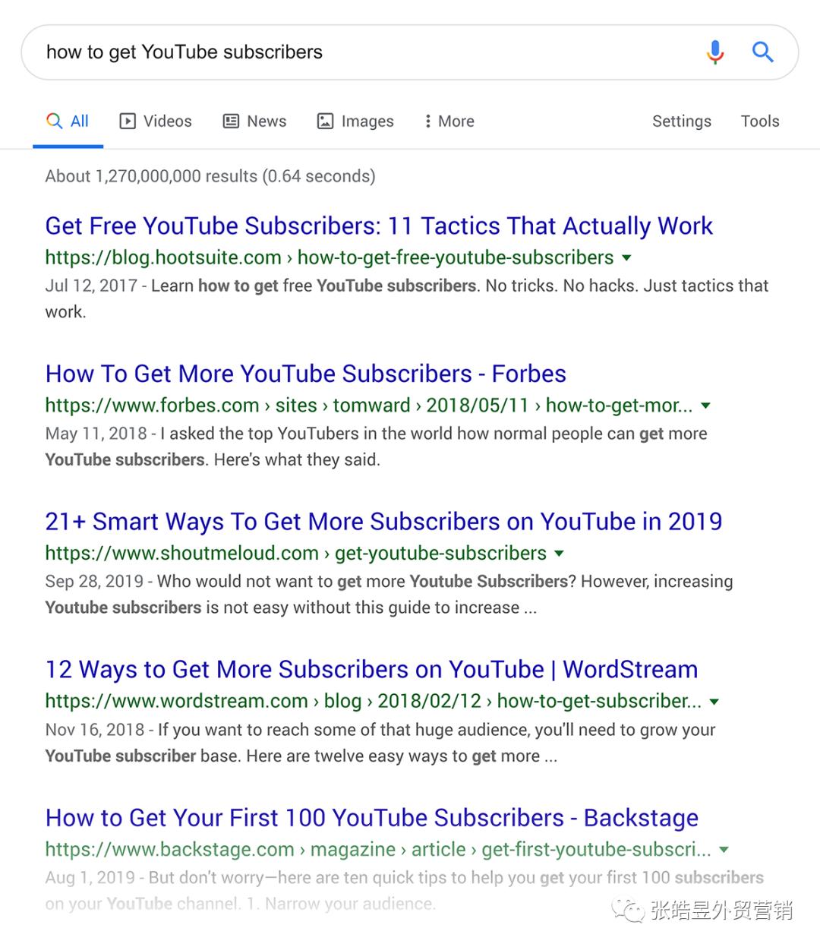
Task: Click the newspaper icon beside News
Action: click(230, 121)
